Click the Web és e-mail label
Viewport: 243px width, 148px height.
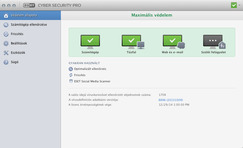[x=172, y=52]
